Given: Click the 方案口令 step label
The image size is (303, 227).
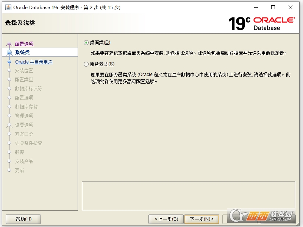Looking at the screenshot, I should click(x=24, y=134).
